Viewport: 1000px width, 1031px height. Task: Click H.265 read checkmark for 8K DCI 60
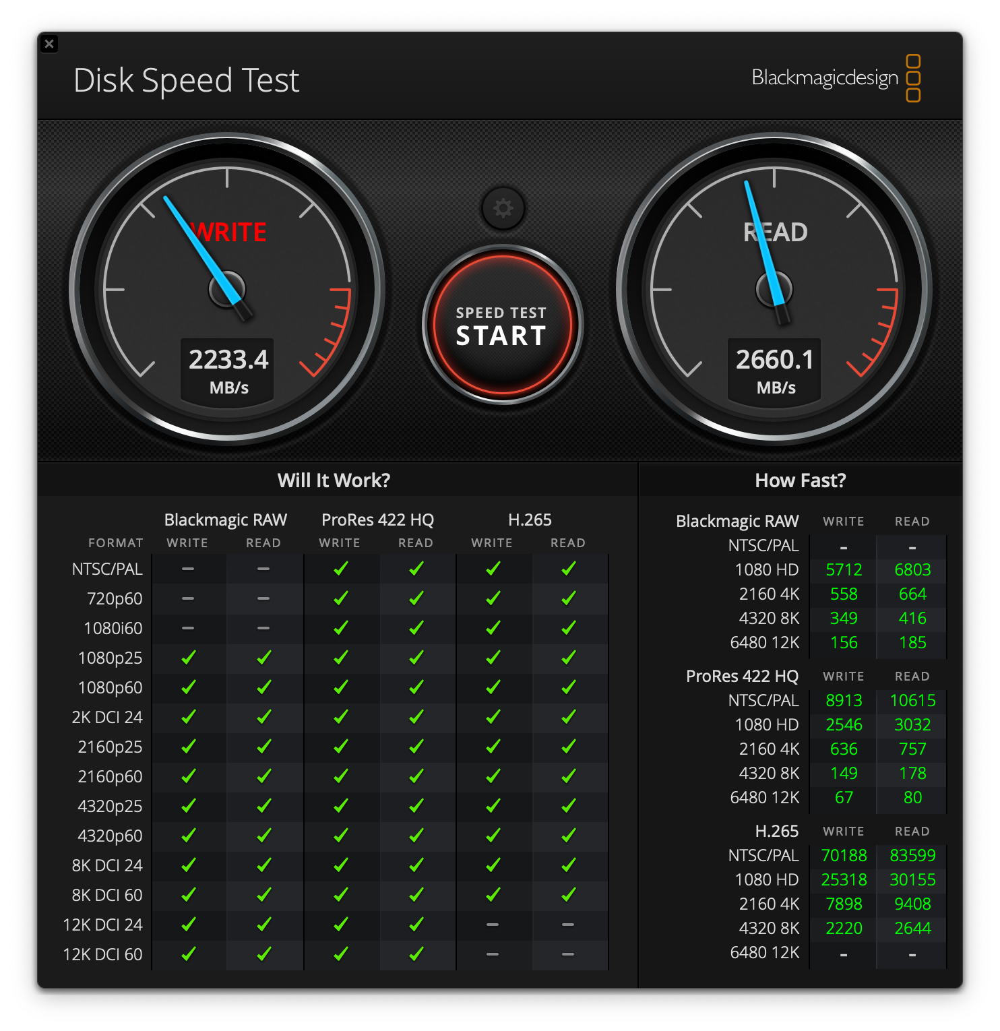click(x=568, y=895)
